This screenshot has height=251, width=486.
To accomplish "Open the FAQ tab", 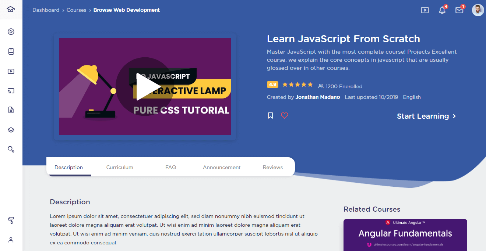I will pos(170,167).
